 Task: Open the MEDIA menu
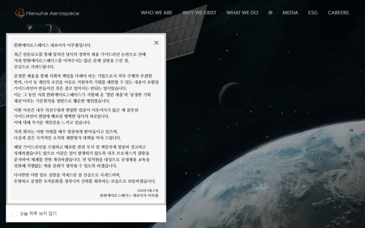(x=290, y=13)
